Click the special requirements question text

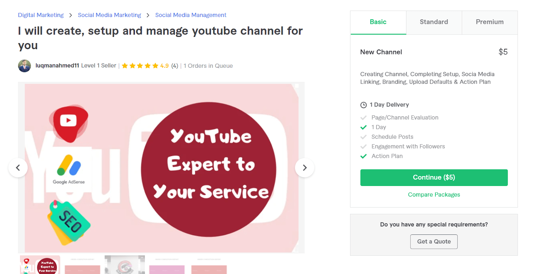[x=434, y=225]
